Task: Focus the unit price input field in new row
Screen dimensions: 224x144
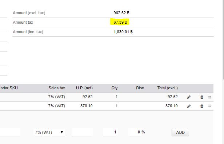Action: click(x=83, y=132)
